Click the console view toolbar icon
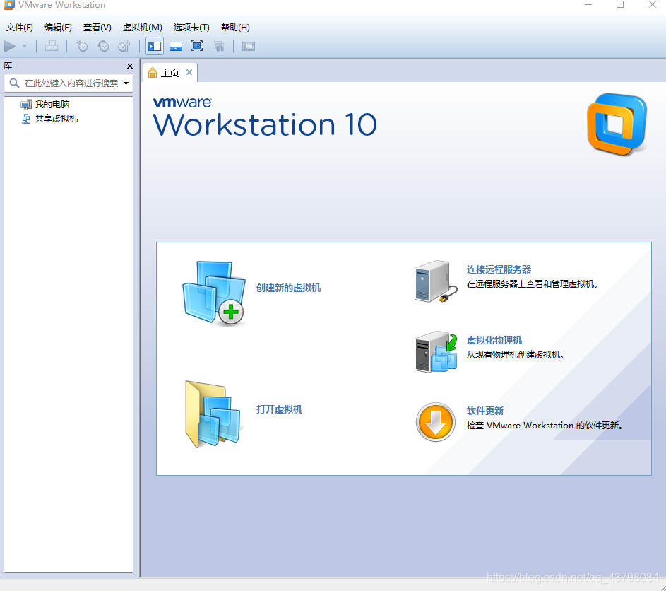Viewport: 666px width, 591px height. pyautogui.click(x=249, y=46)
